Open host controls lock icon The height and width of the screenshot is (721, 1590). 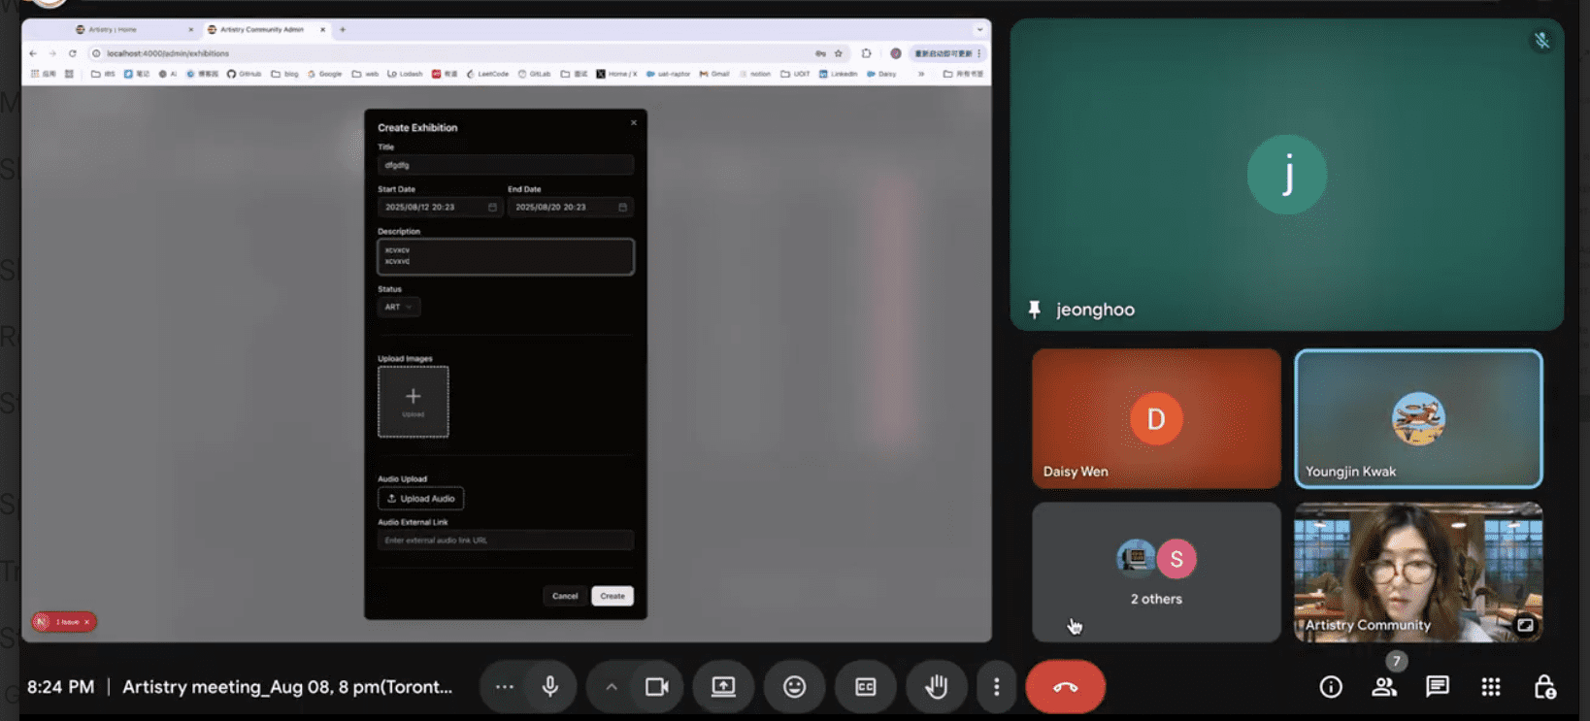(x=1544, y=687)
